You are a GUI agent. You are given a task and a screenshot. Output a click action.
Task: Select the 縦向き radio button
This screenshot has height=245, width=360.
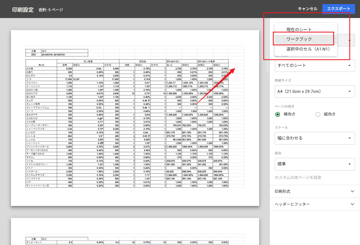318,114
